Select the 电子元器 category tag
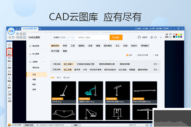 55,51
